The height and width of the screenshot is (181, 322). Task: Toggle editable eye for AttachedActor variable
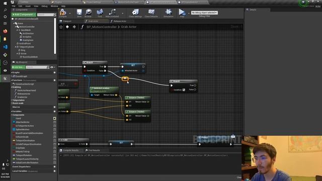[55, 122]
